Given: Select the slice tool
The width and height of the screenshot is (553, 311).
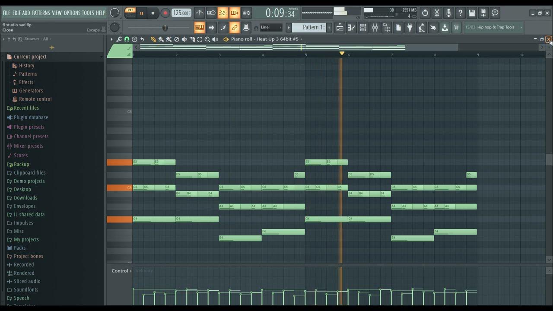Looking at the screenshot, I should [192, 39].
